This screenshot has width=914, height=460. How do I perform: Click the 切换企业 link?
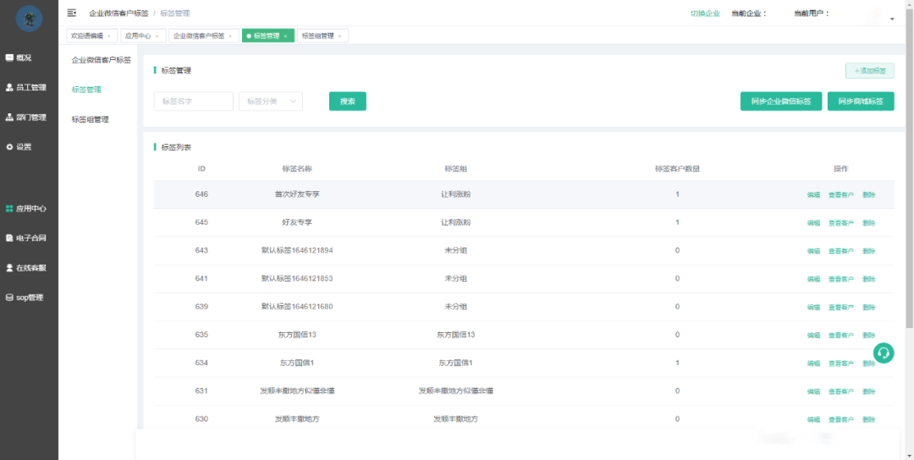pyautogui.click(x=705, y=14)
